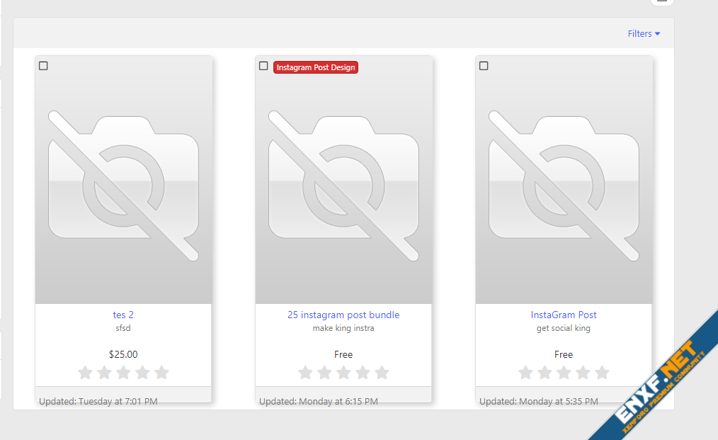The width and height of the screenshot is (718, 440).
Task: Select the fifth rating star under tes 2
Action: click(x=161, y=372)
